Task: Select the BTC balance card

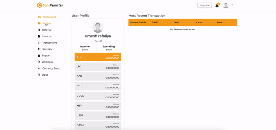Action: tap(98, 57)
